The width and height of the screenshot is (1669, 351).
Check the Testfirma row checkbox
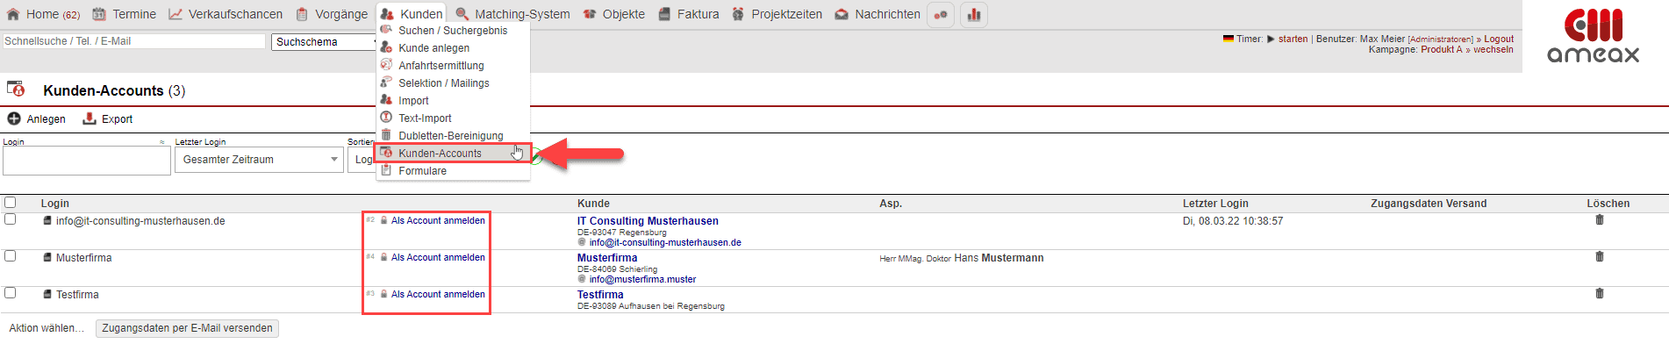[x=11, y=293]
